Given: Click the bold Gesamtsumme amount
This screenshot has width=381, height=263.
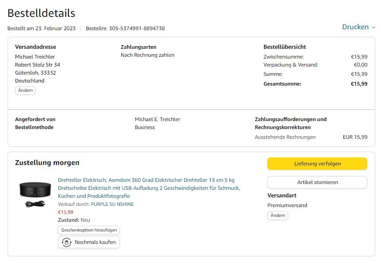Looking at the screenshot, I should [359, 84].
